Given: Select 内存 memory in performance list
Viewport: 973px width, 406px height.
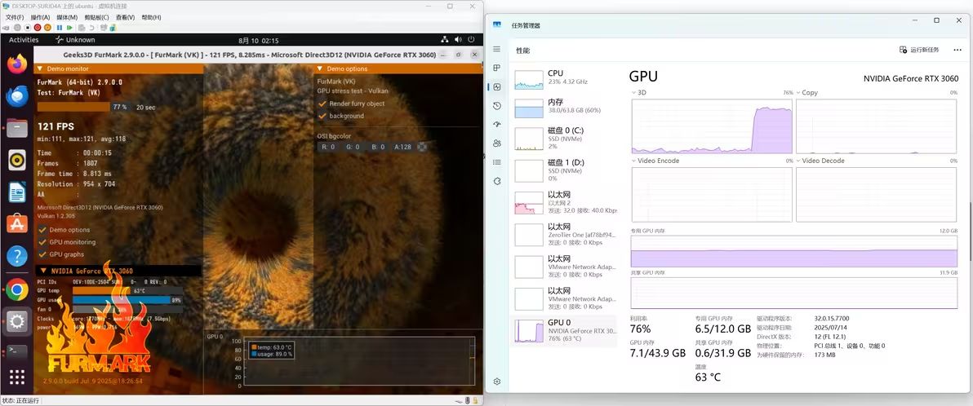Looking at the screenshot, I should pos(565,107).
